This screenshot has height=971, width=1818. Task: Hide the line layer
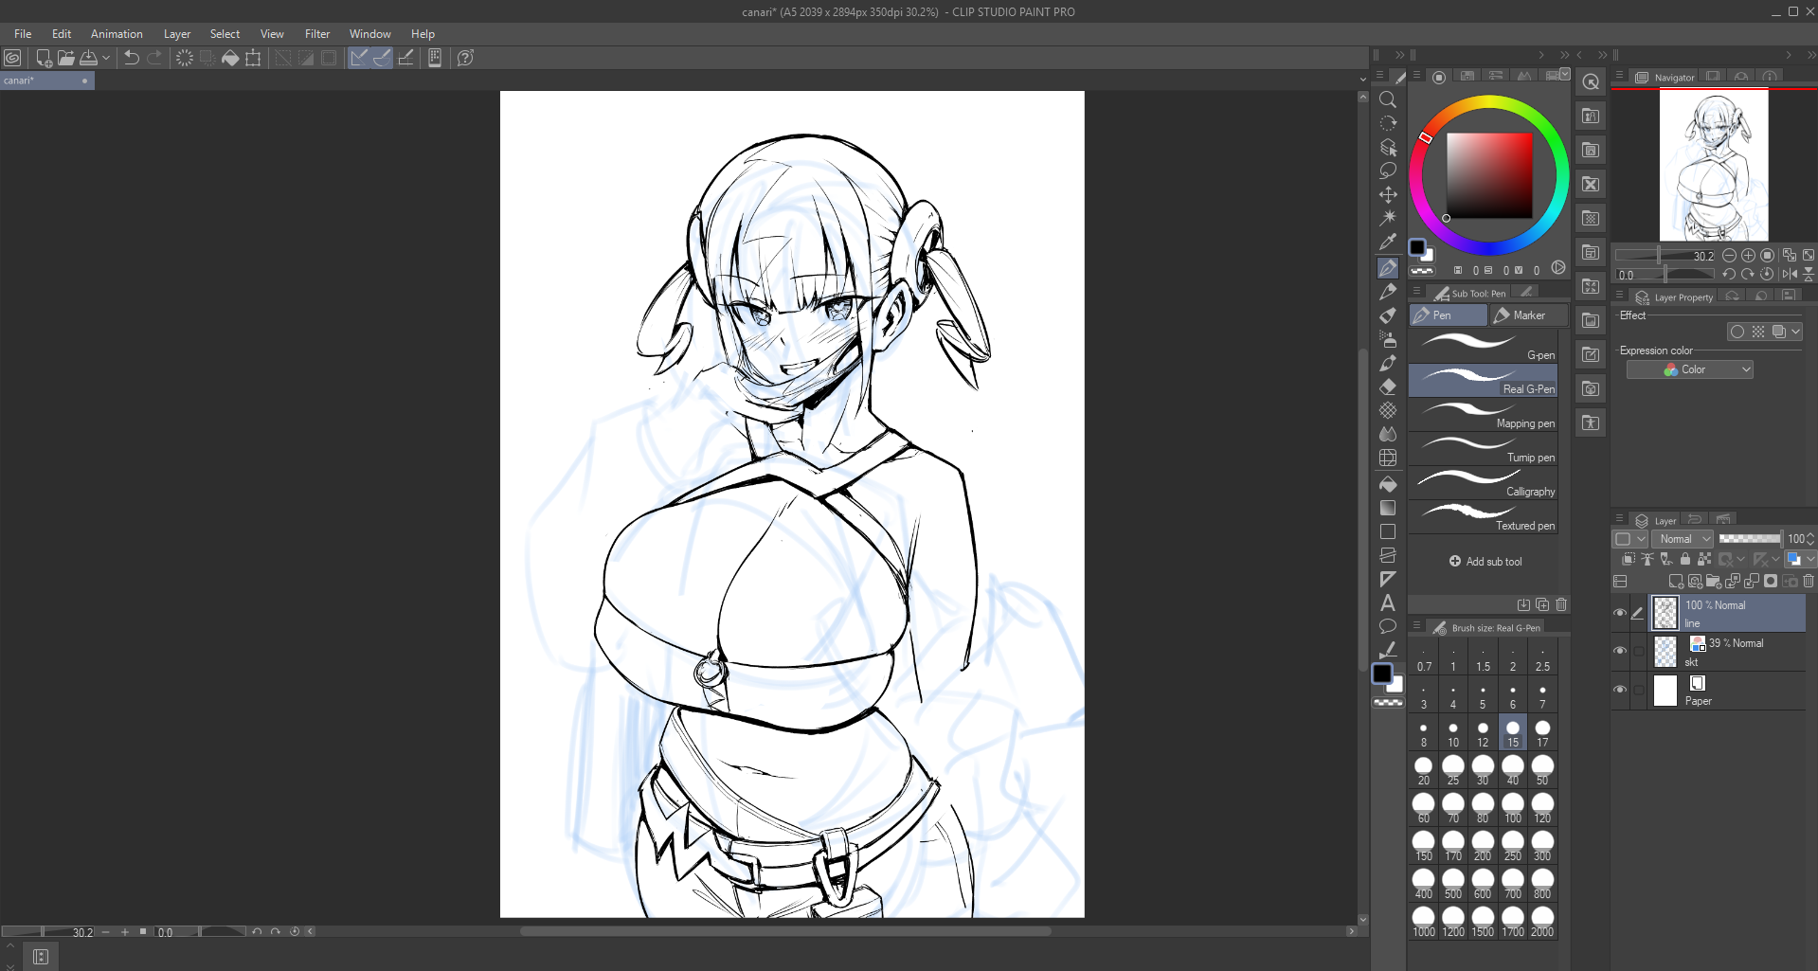point(1620,613)
